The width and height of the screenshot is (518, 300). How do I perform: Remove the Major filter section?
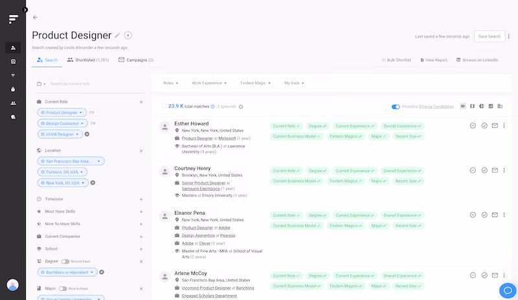point(141,289)
